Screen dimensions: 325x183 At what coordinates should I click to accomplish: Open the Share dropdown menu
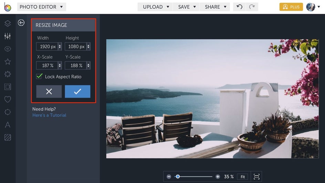coord(215,7)
